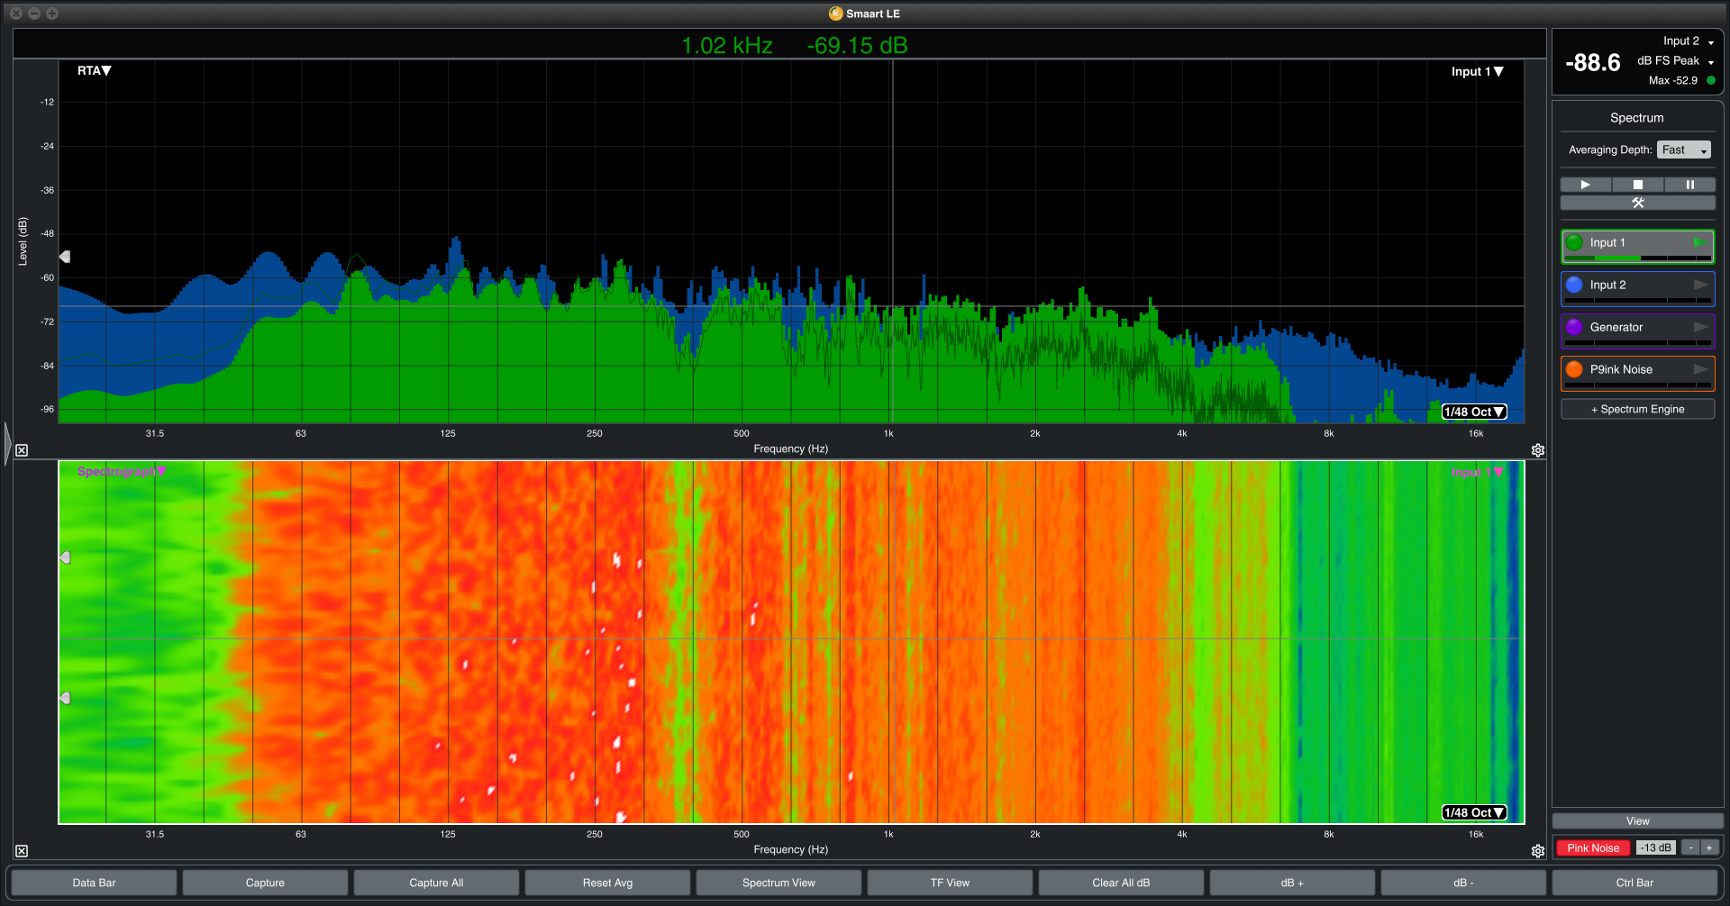
Task: Close the Spectrograph pane X icon
Action: point(22,851)
